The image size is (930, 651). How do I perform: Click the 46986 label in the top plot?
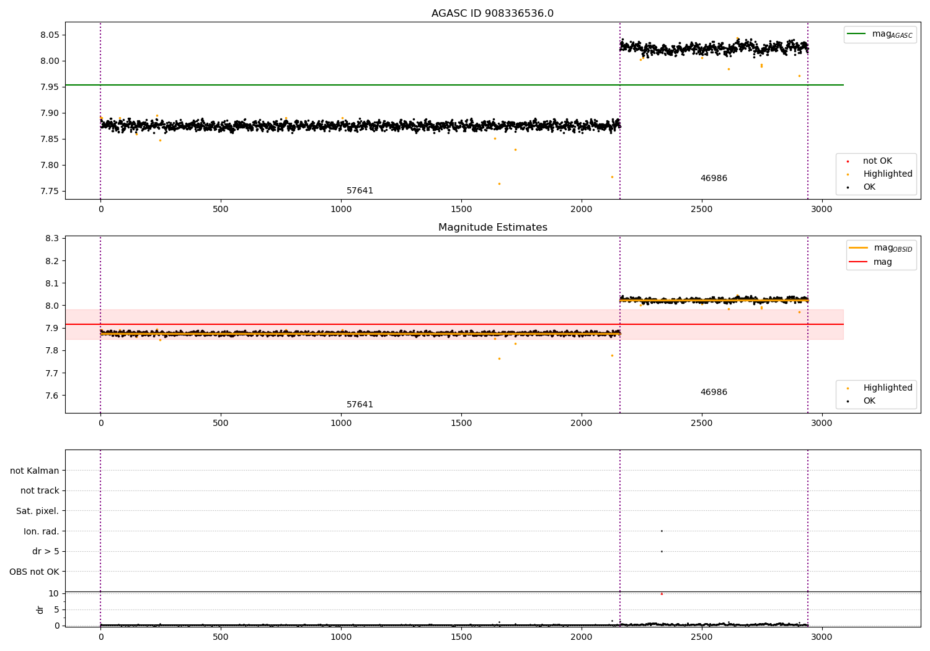(x=714, y=179)
